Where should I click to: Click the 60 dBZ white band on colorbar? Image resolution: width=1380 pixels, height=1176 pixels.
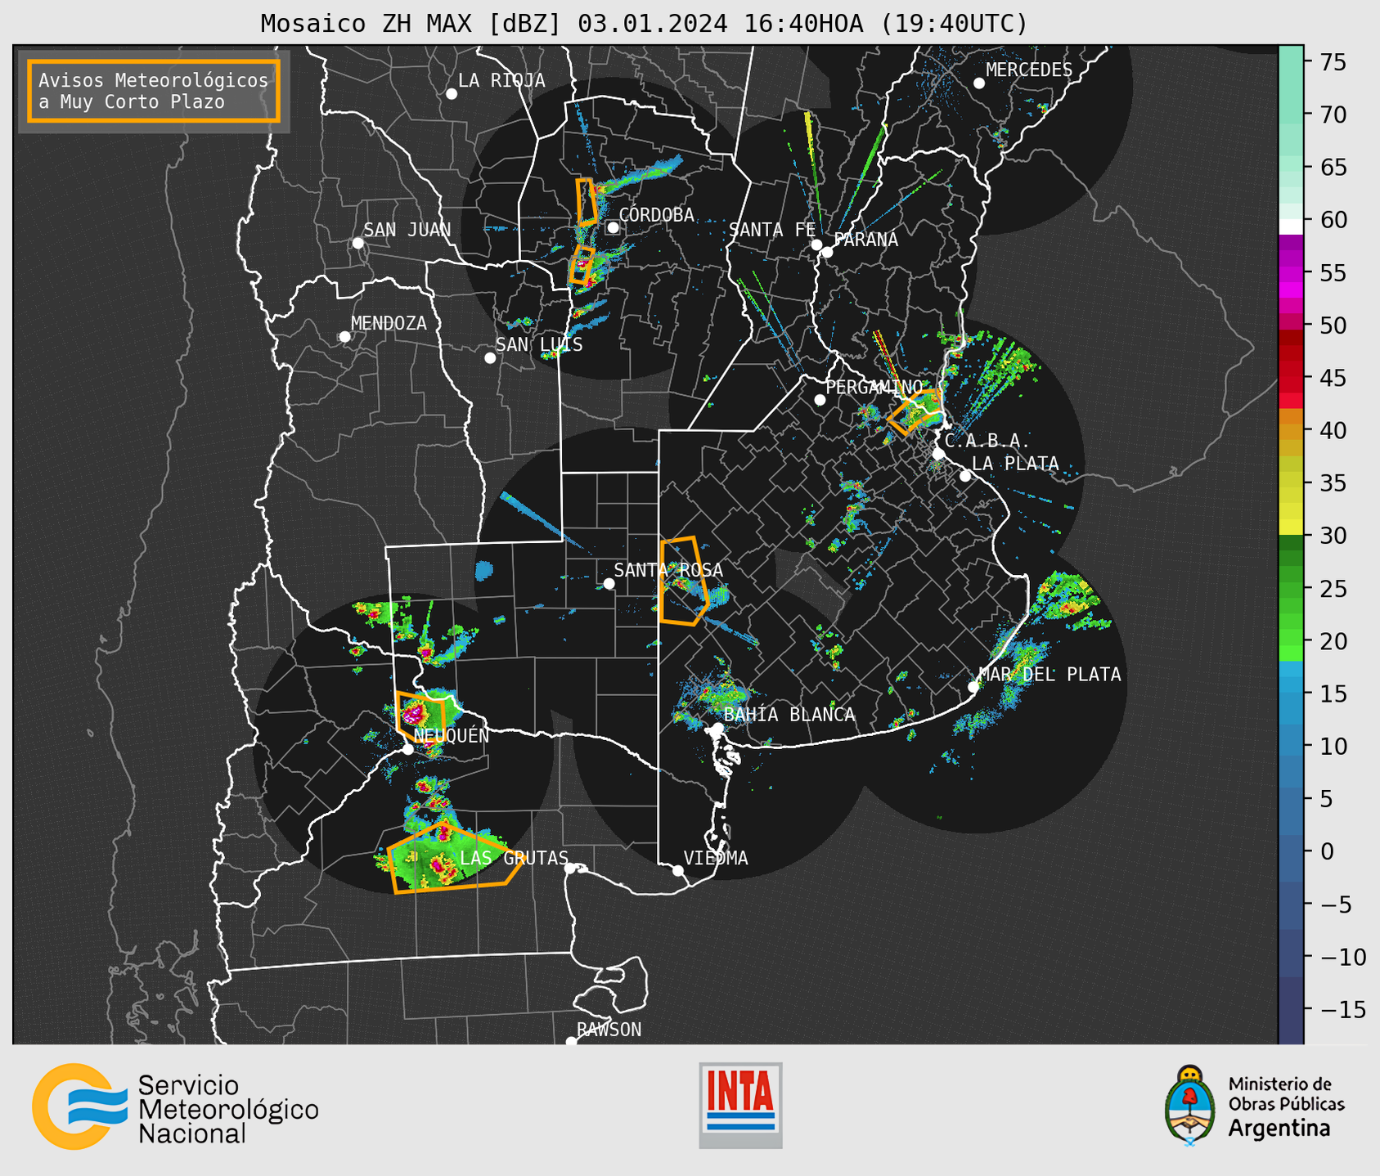[x=1291, y=227]
